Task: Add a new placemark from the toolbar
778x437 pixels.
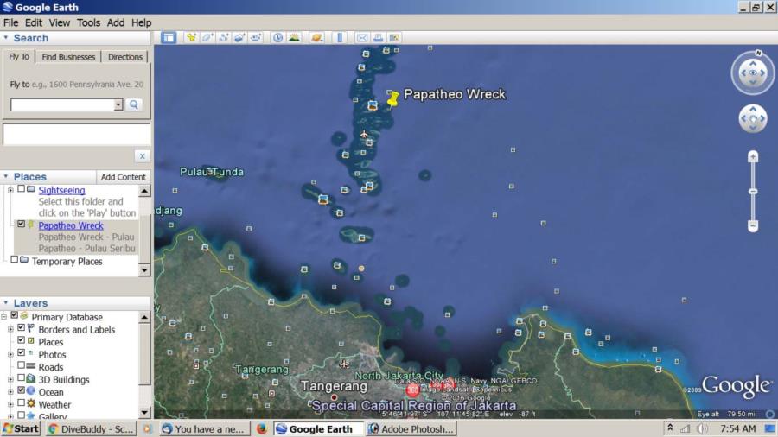Action: pyautogui.click(x=192, y=38)
